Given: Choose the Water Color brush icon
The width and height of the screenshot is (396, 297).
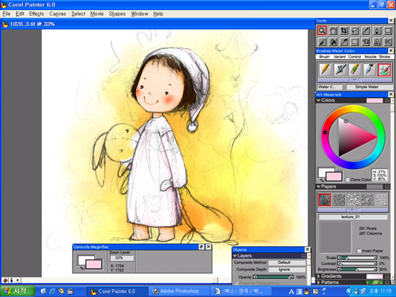Looking at the screenshot, I should pos(384,70).
